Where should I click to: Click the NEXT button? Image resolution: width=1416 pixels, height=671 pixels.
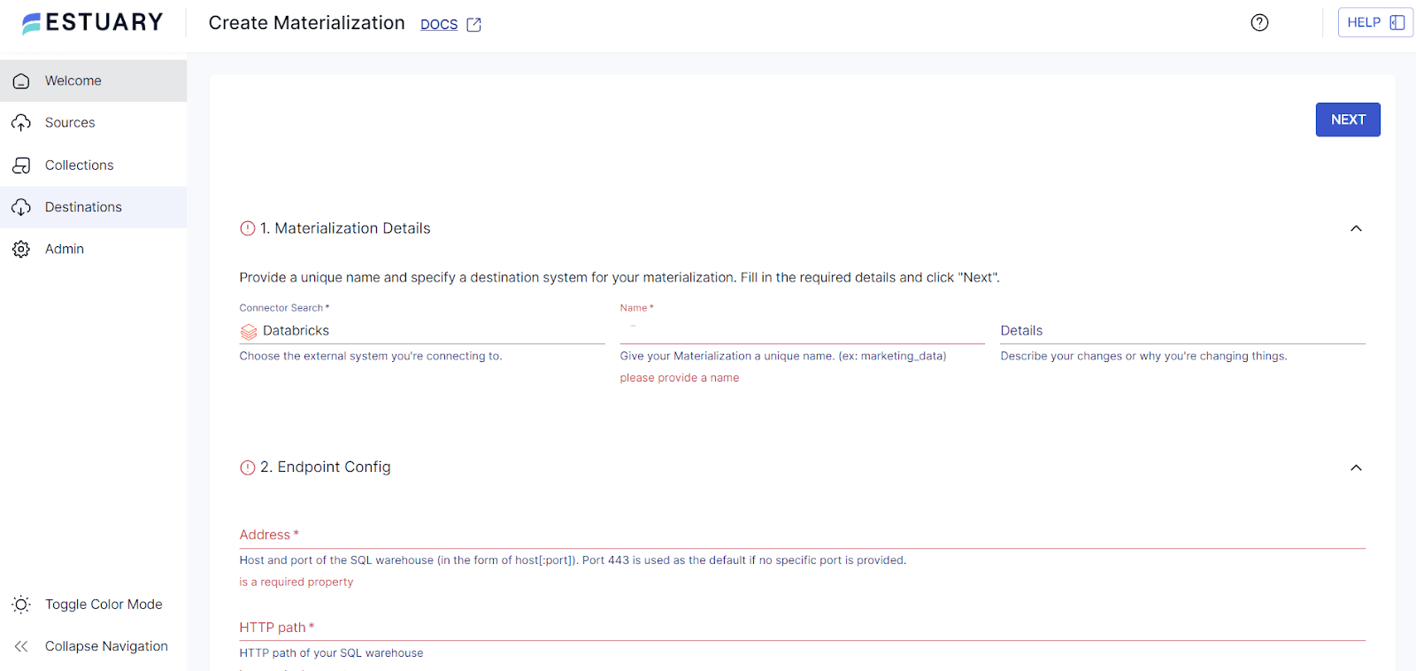pyautogui.click(x=1348, y=120)
